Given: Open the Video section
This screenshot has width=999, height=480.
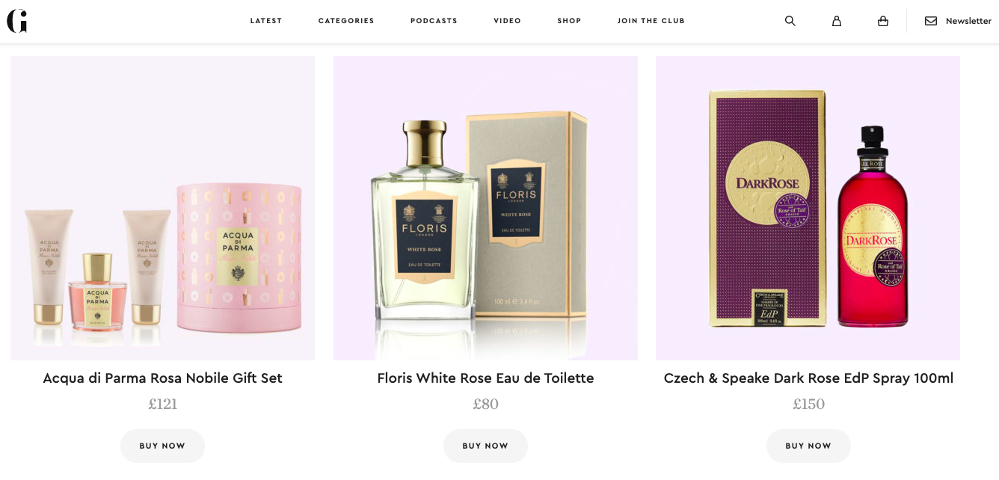Looking at the screenshot, I should [x=507, y=21].
